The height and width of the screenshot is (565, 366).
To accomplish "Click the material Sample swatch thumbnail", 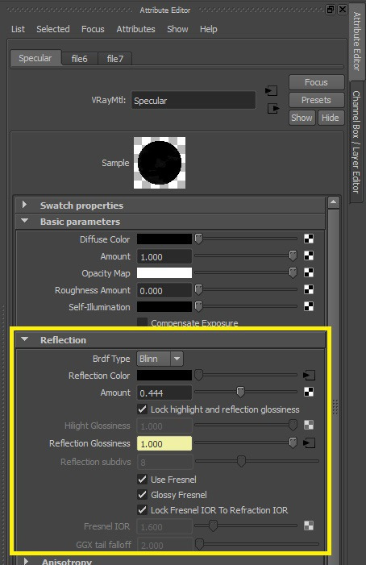I will [160, 163].
